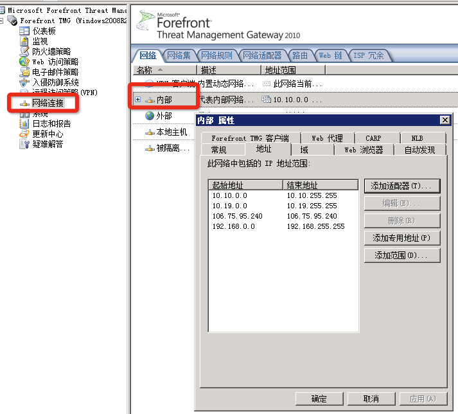458x414 pixels.
Task: Click the 更新中心 update icon
Action: coord(24,134)
